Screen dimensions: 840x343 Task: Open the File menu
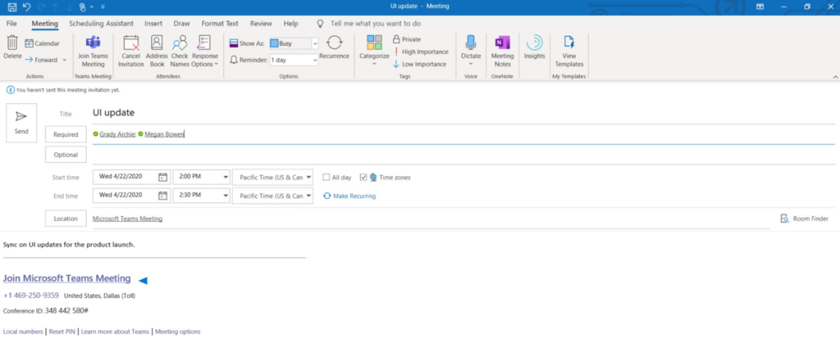coord(11,24)
